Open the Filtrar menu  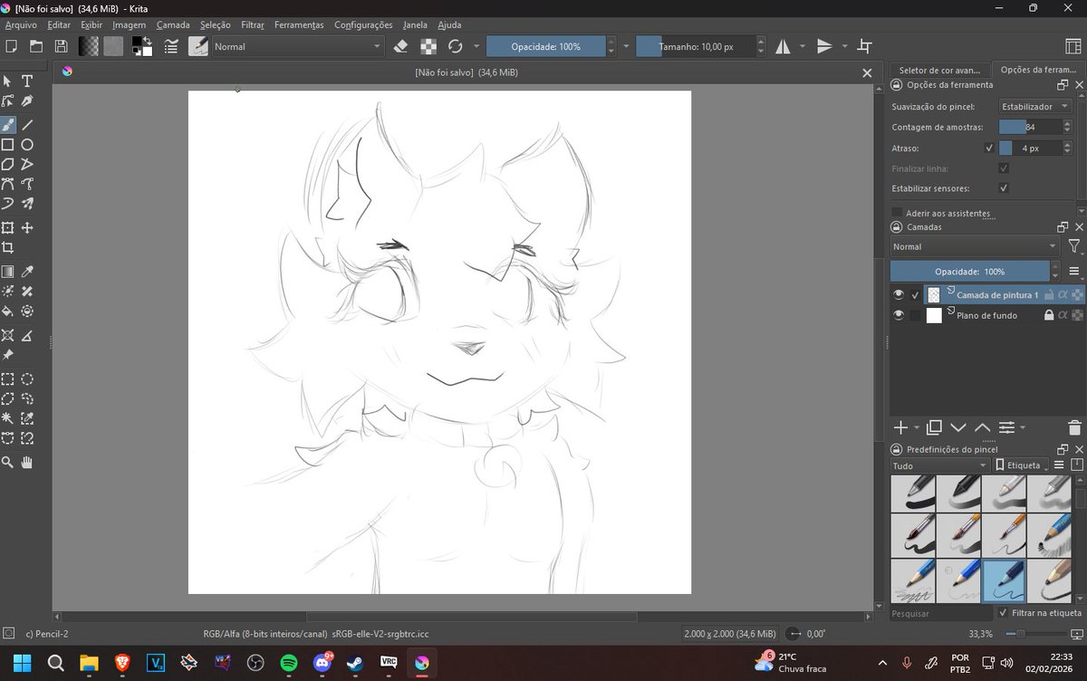click(253, 25)
